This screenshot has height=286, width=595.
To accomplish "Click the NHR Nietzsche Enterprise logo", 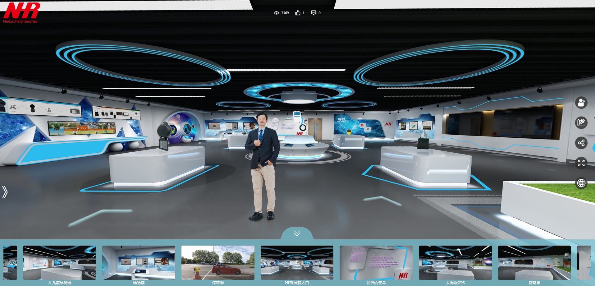I will click(21, 12).
